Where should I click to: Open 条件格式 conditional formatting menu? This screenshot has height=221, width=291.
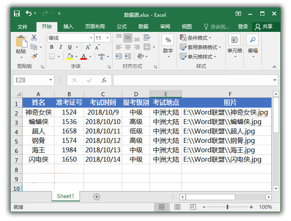(196, 38)
